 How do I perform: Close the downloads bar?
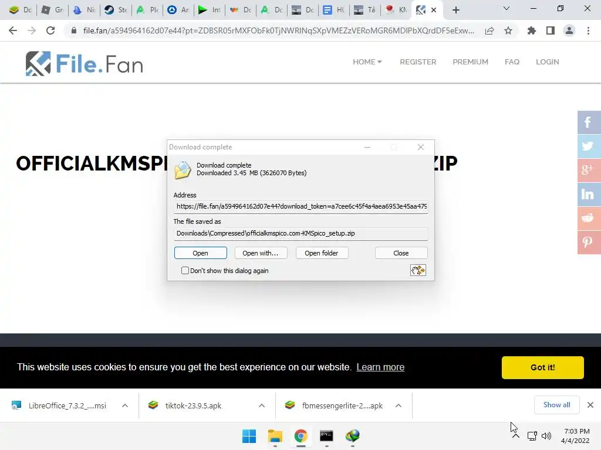[x=590, y=405]
